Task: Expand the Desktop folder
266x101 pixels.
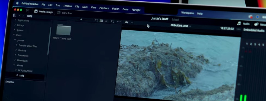Action: [x=16, y=50]
